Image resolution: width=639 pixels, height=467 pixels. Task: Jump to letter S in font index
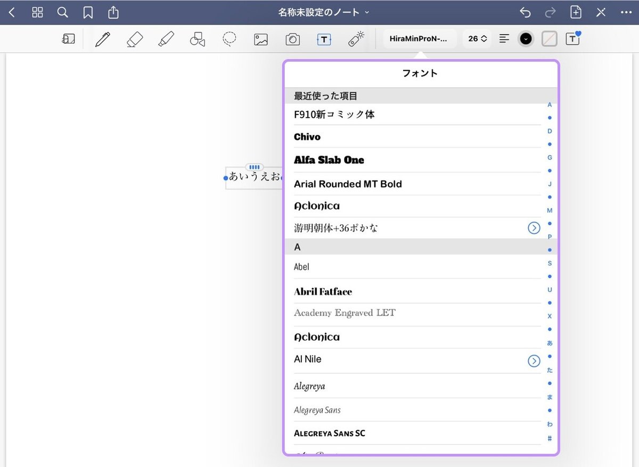point(550,263)
